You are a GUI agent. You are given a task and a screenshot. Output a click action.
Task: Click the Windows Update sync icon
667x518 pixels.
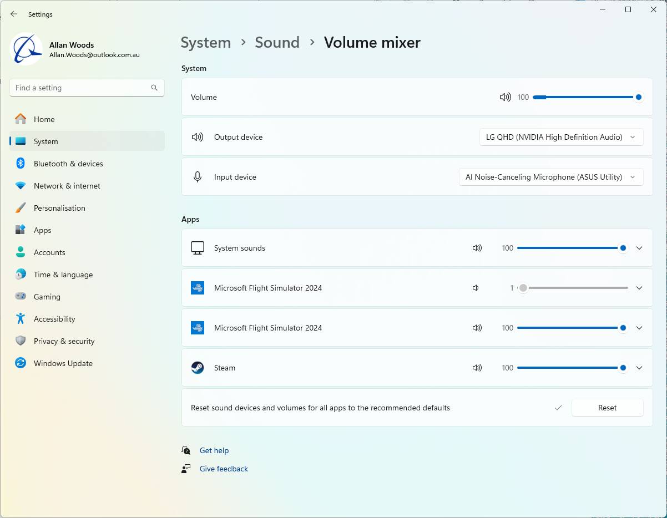point(21,363)
